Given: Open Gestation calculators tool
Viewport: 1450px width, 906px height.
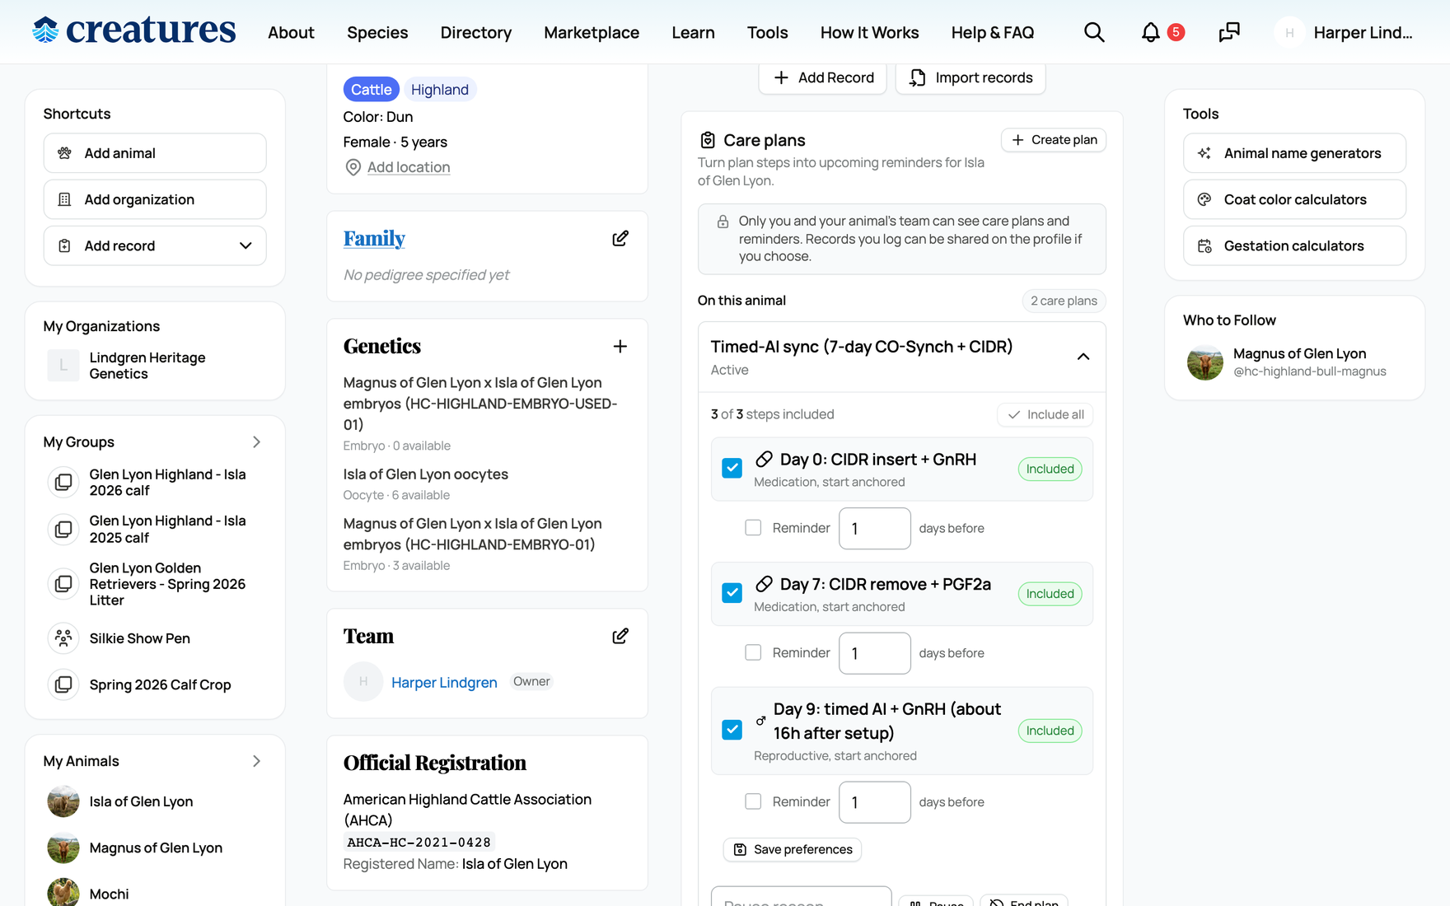Looking at the screenshot, I should pyautogui.click(x=1294, y=245).
